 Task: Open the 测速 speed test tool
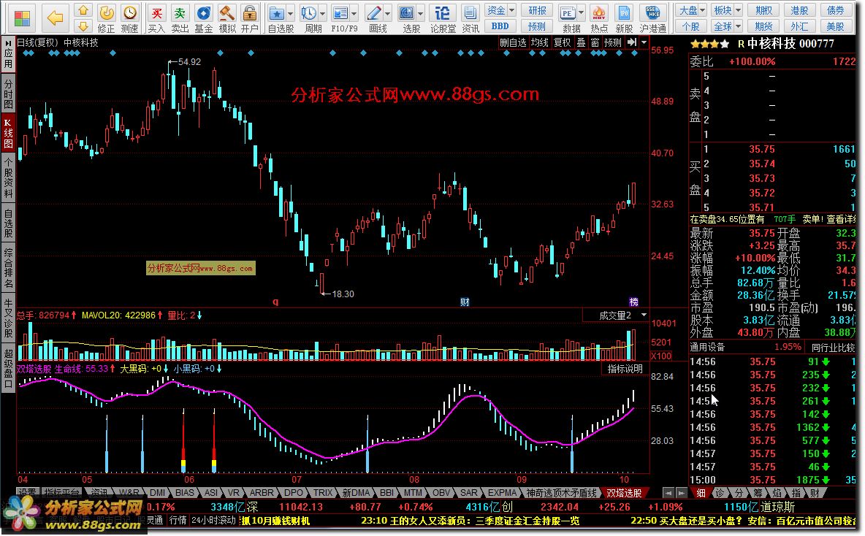click(129, 18)
